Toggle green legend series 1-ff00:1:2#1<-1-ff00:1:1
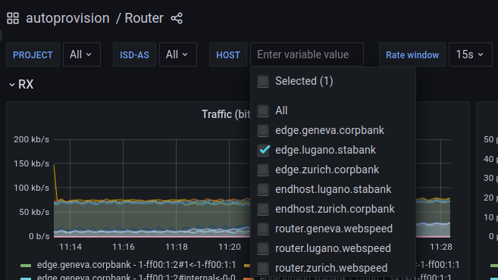Screen dimensions: 498x280 tap(136, 265)
